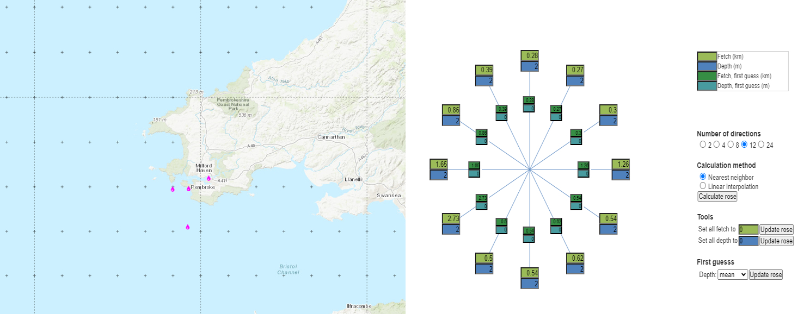Open the First guess Depth dropdown
This screenshot has height=314, width=810.
pyautogui.click(x=733, y=275)
